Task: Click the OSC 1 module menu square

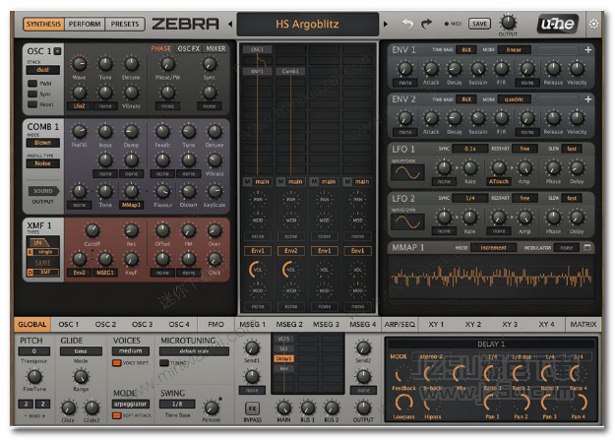Action: point(58,51)
